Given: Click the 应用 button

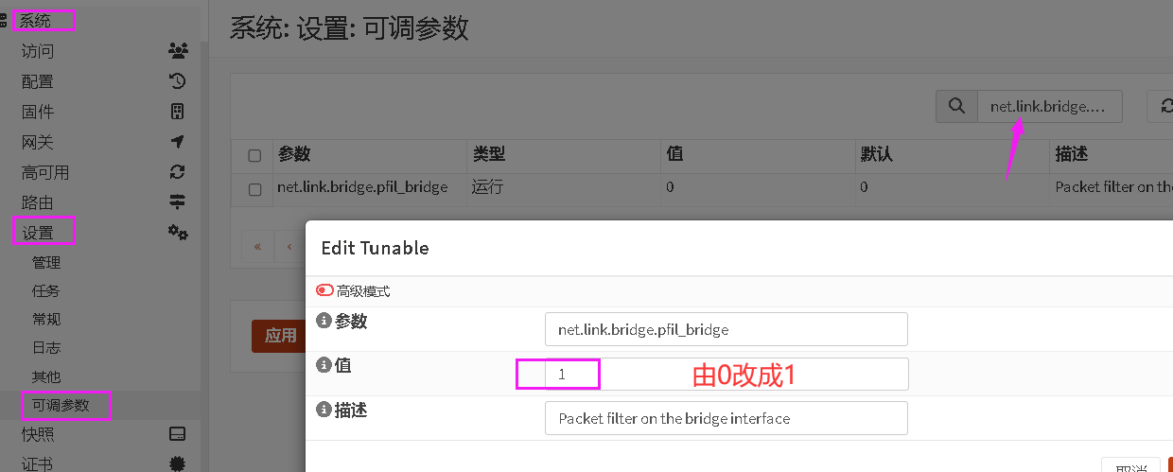Looking at the screenshot, I should pos(278,336).
